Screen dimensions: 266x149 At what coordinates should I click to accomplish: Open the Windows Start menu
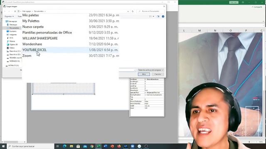click(3, 146)
